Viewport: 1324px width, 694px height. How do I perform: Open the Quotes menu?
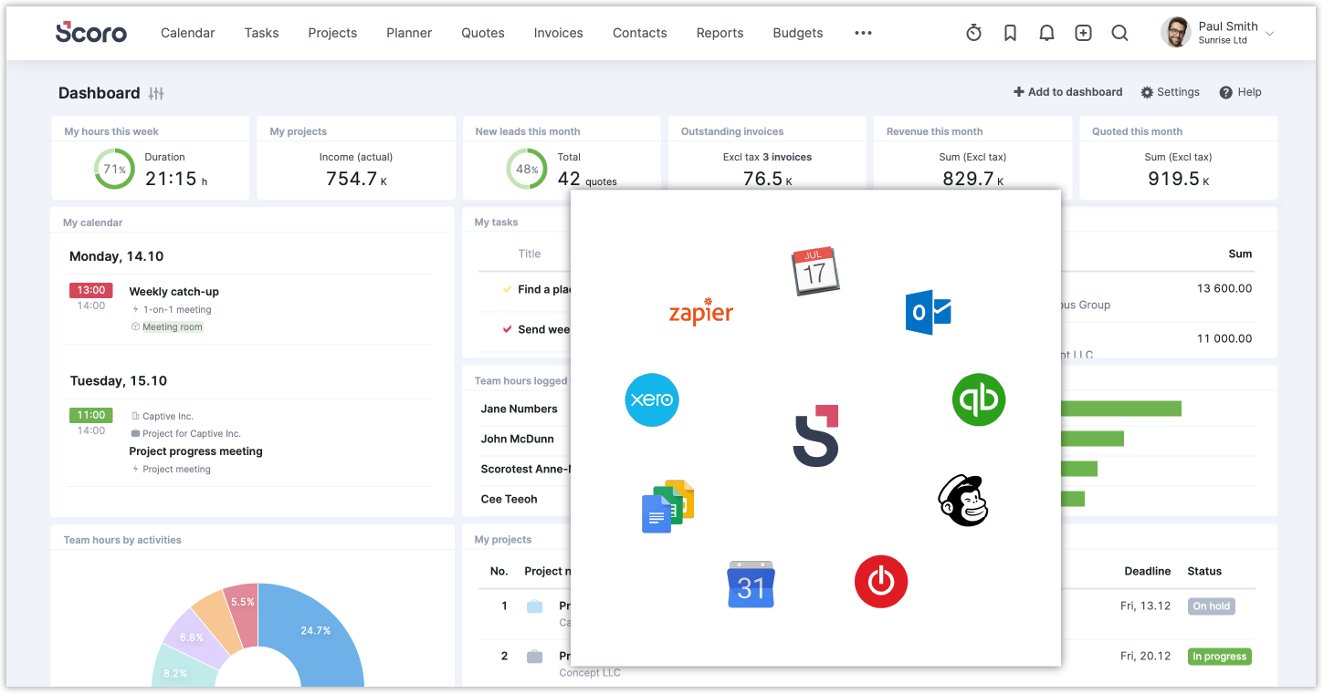483,33
